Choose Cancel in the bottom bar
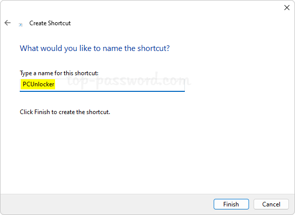The height and width of the screenshot is (215, 295). (271, 204)
